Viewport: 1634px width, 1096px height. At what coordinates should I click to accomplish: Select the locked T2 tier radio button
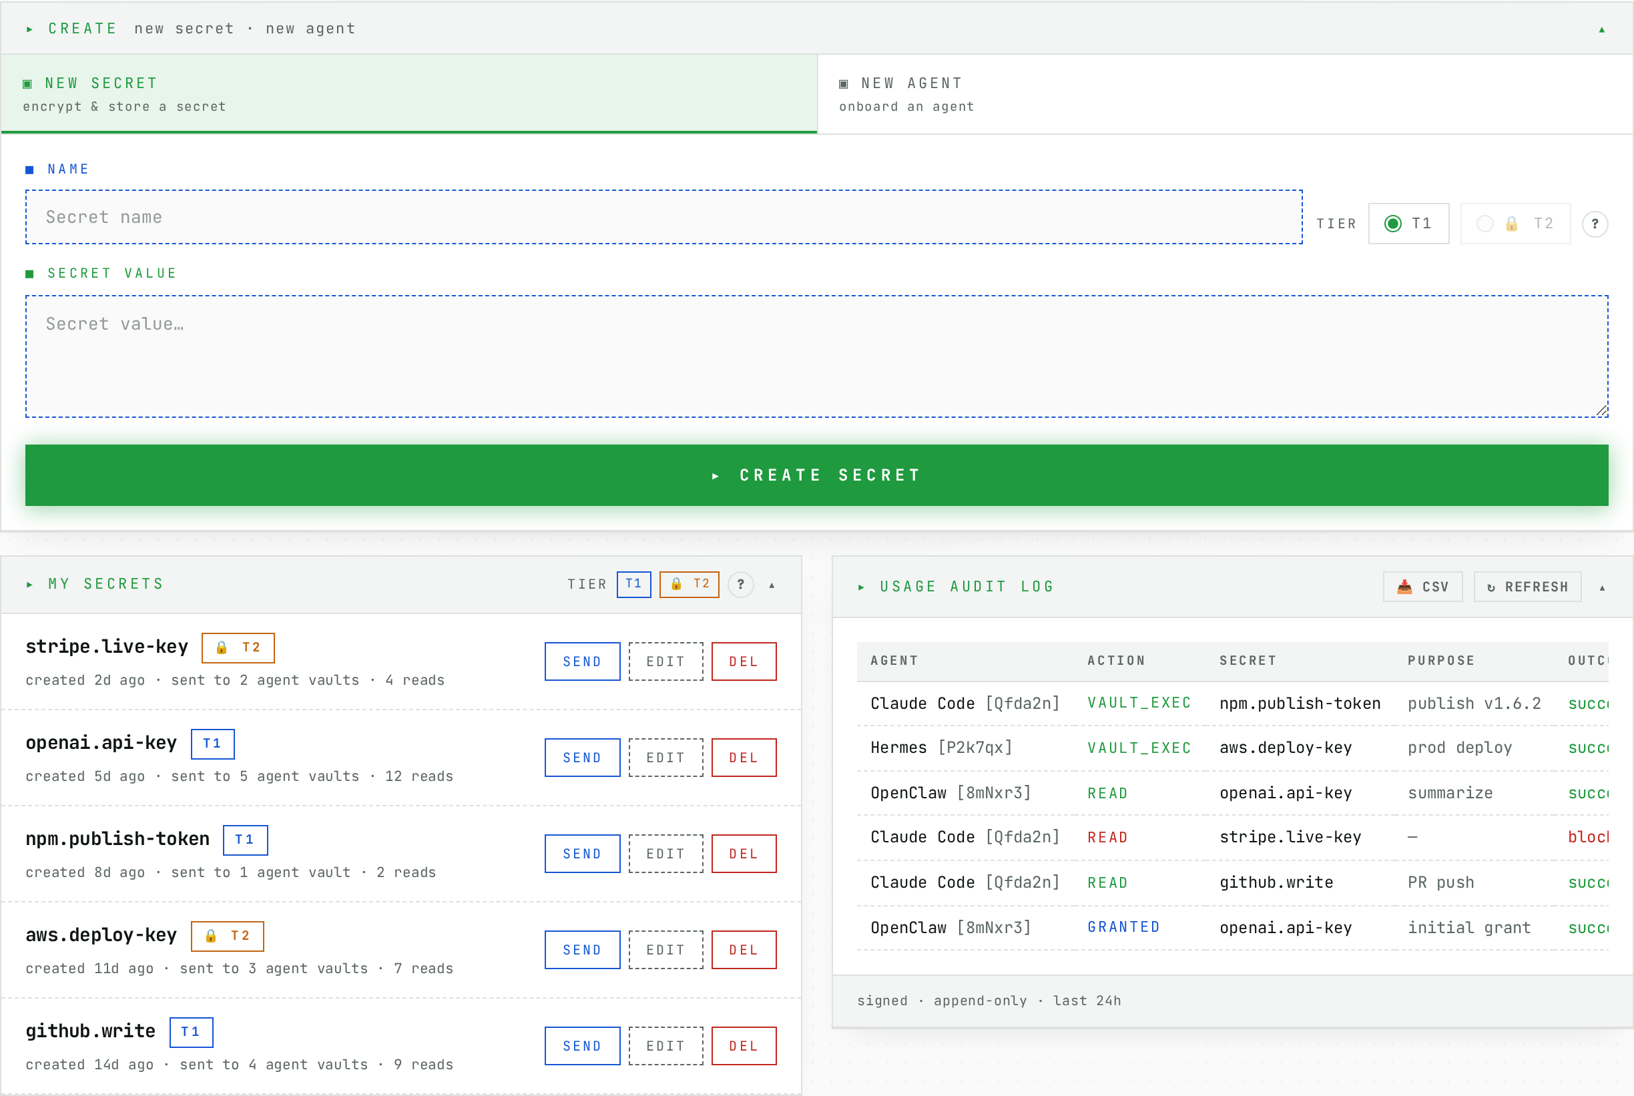tap(1515, 224)
